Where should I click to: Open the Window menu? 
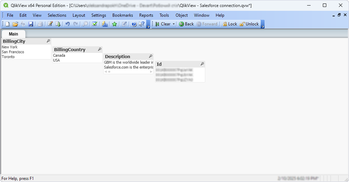coord(202,15)
